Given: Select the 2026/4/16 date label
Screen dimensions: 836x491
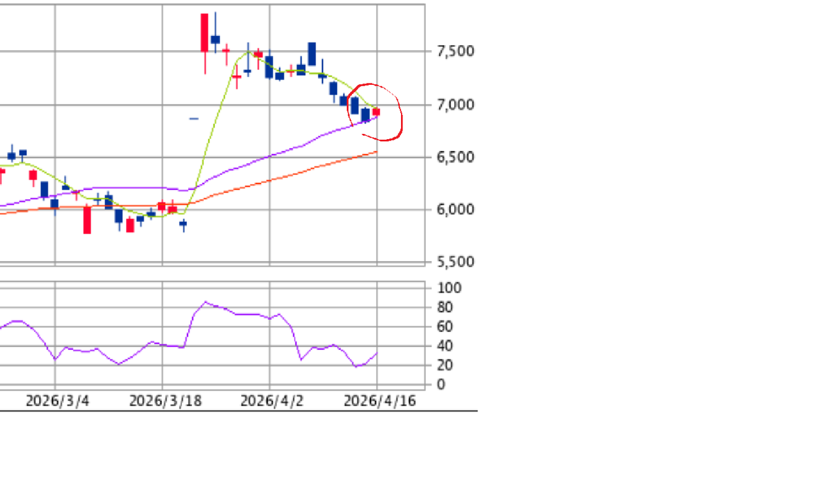Looking at the screenshot, I should pos(379,400).
